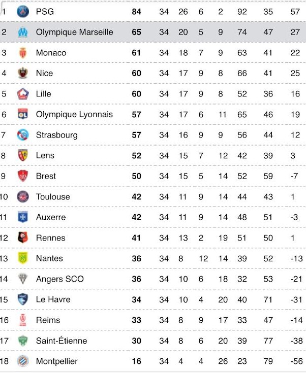This screenshot has width=306, height=373.
Task: Click the Montpellier club crest
Action: pyautogui.click(x=23, y=361)
